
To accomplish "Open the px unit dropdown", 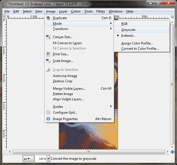I will pyautogui.click(x=28, y=159).
